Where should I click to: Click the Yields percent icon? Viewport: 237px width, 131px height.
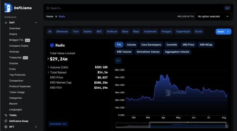(x=6, y=115)
